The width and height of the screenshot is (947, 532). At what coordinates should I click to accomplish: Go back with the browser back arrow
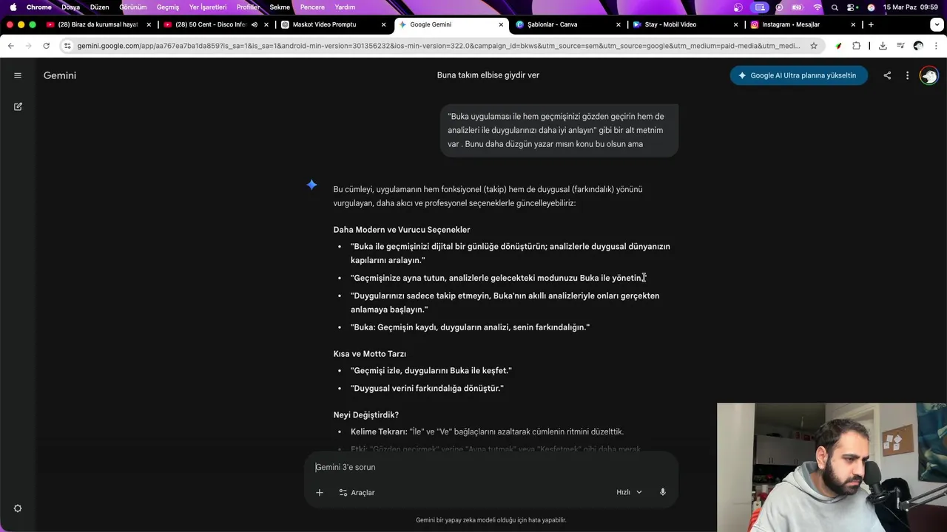click(10, 46)
